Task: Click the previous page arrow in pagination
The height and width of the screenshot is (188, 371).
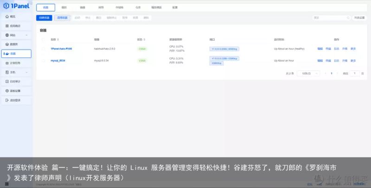Action: pyautogui.click(x=326, y=73)
